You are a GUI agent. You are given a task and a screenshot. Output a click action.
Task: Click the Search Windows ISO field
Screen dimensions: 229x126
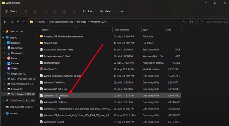coord(213,22)
